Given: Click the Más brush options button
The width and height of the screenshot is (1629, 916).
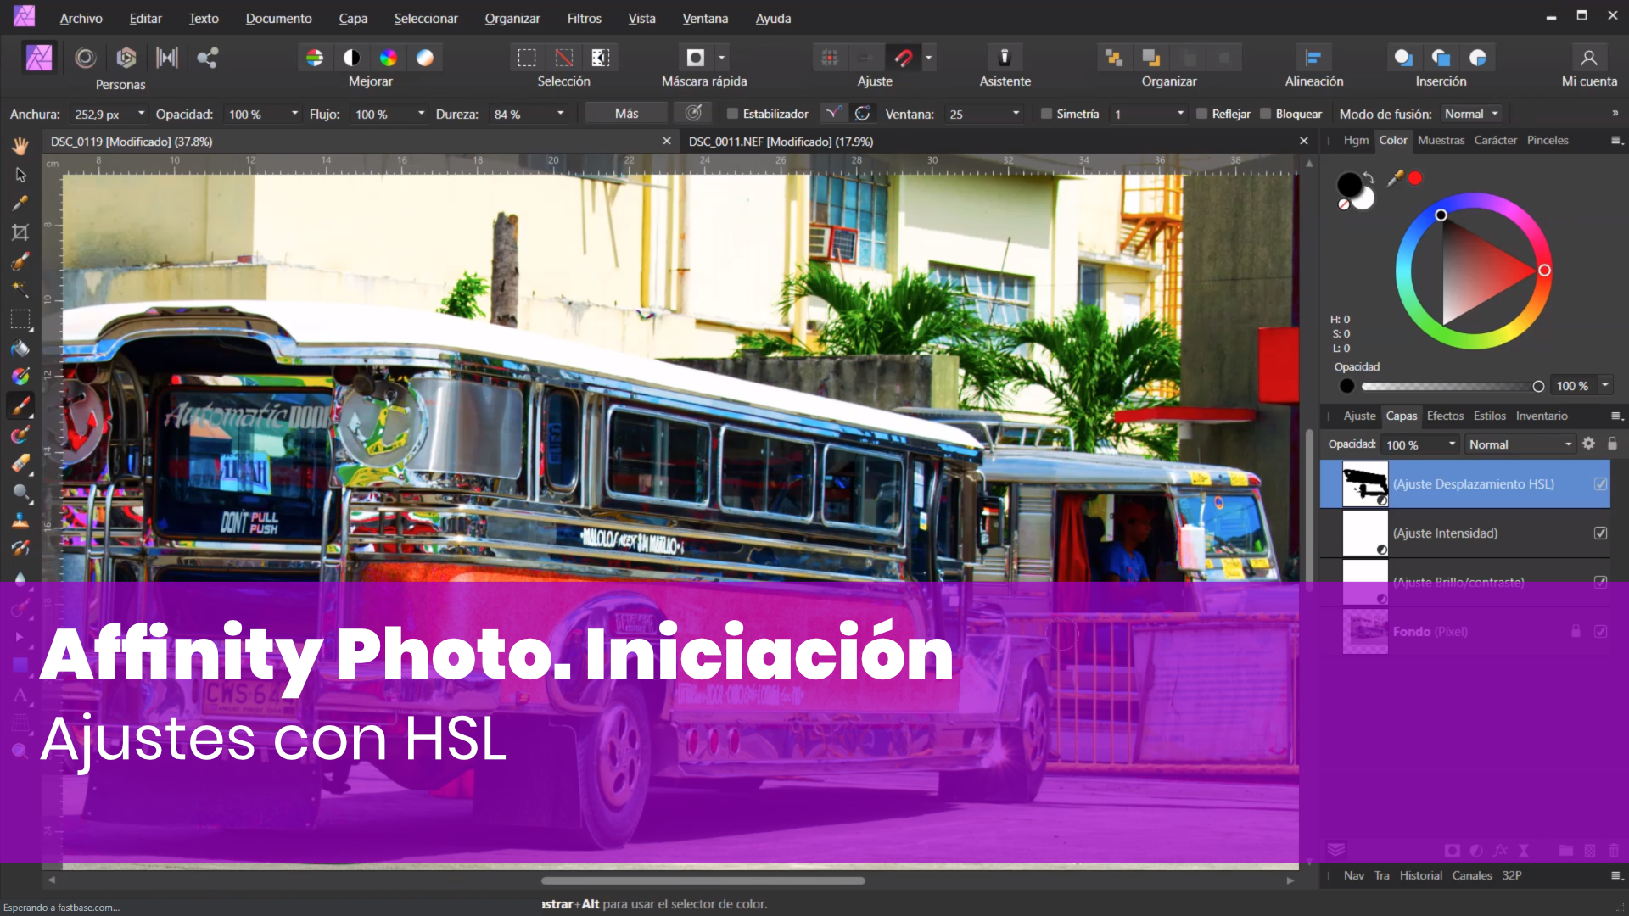Looking at the screenshot, I should [626, 114].
